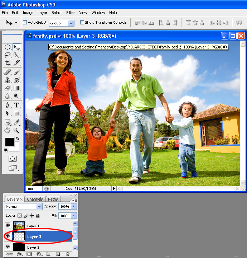Select the Crop tool
Screen dimensions: 247x258
click(x=8, y=63)
